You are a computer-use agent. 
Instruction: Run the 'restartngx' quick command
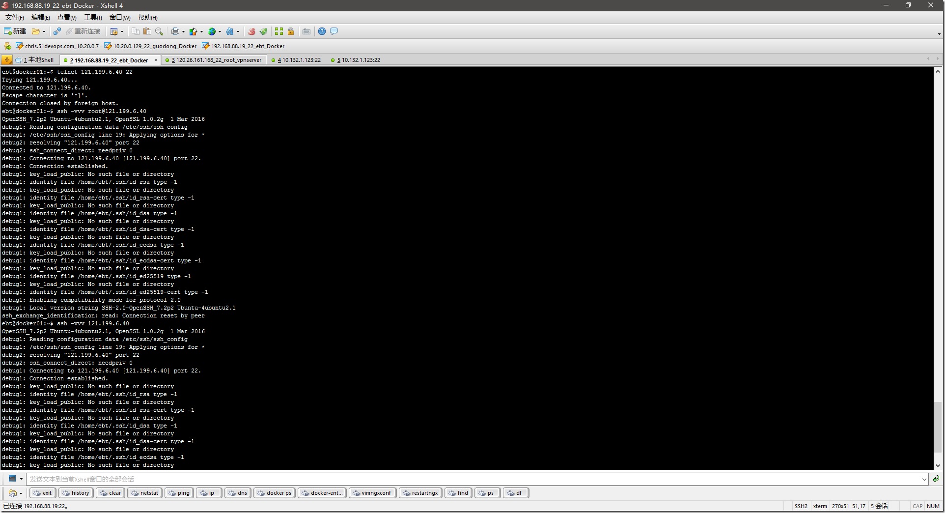pos(421,493)
